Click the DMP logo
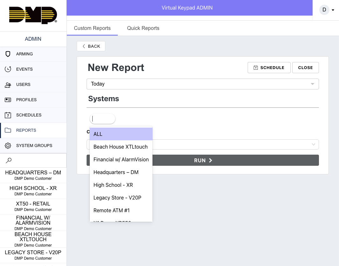The image size is (339, 266). point(33,15)
